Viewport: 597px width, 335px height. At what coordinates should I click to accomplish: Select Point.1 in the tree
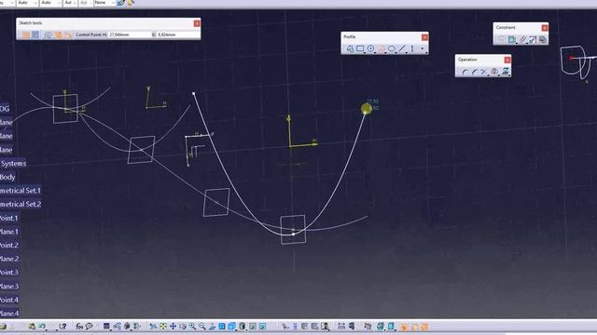(x=9, y=218)
